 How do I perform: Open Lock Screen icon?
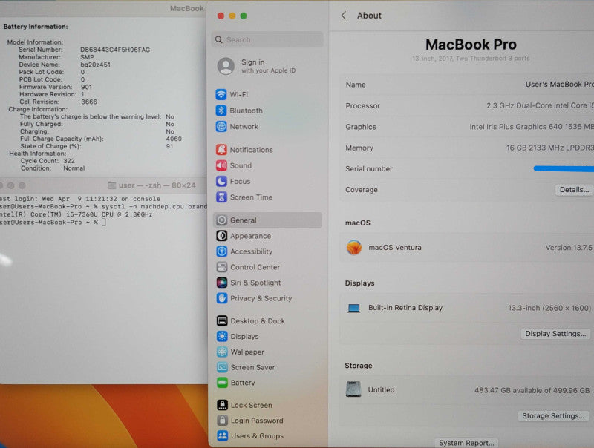click(222, 405)
